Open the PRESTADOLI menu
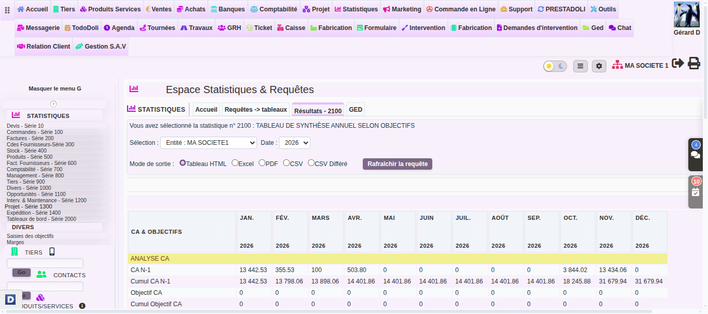The image size is (708, 314). coord(561,9)
